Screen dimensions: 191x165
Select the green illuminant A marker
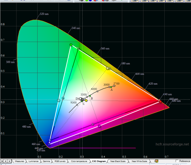111,87
